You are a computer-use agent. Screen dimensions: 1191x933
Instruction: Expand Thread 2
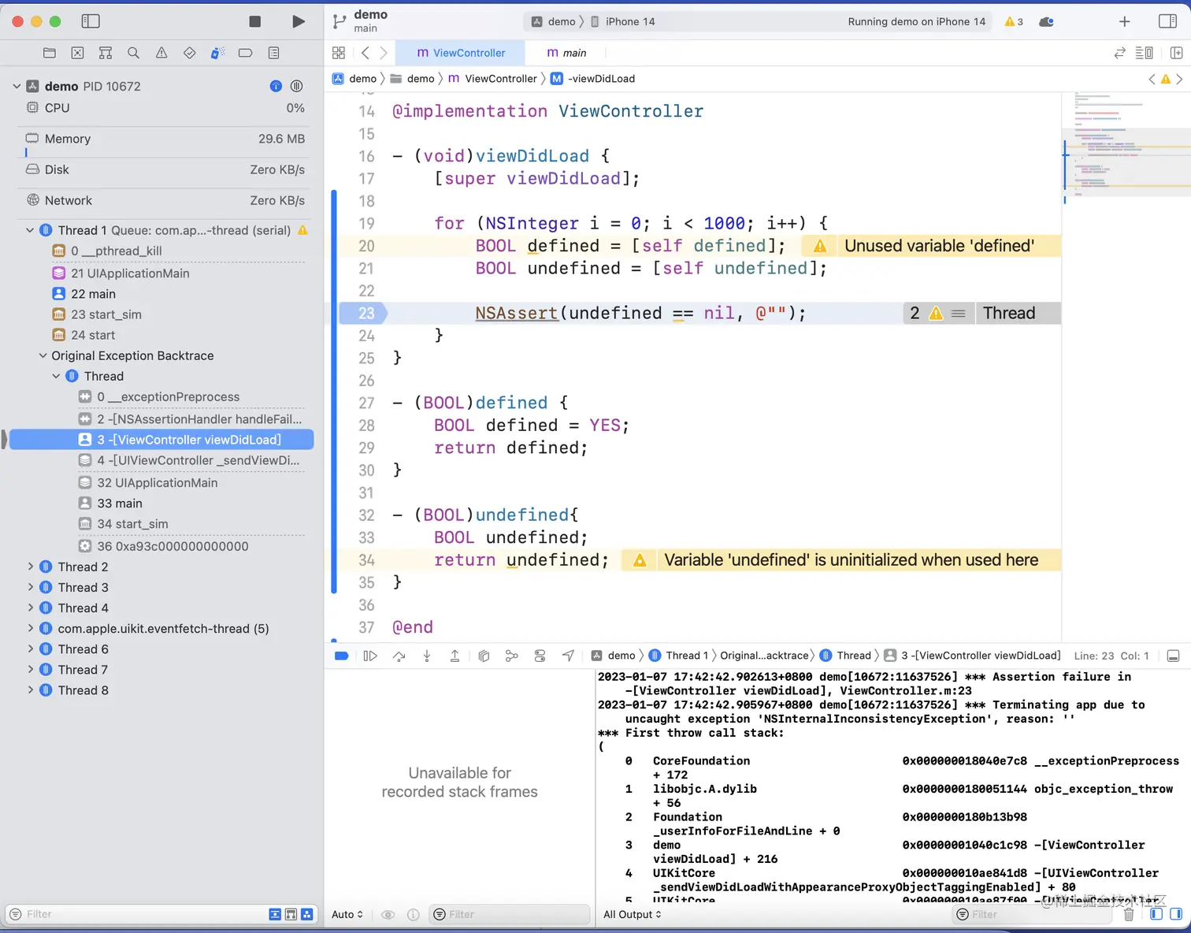[x=30, y=567]
